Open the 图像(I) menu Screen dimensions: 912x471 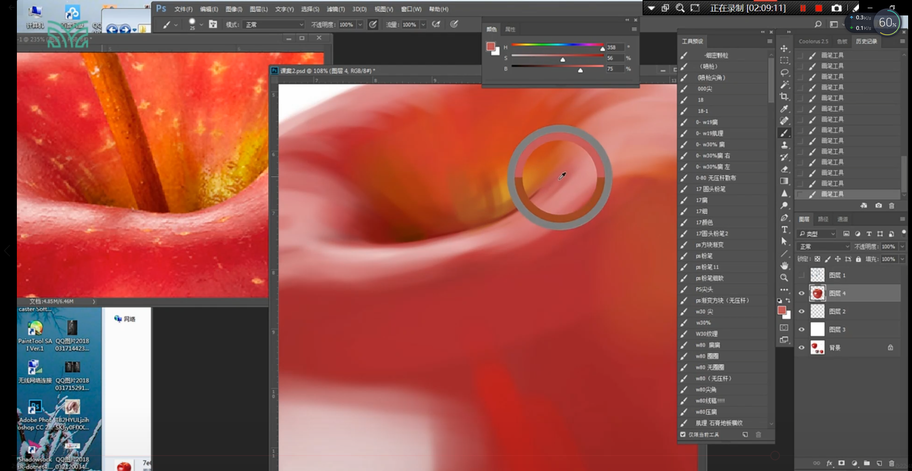pos(234,9)
